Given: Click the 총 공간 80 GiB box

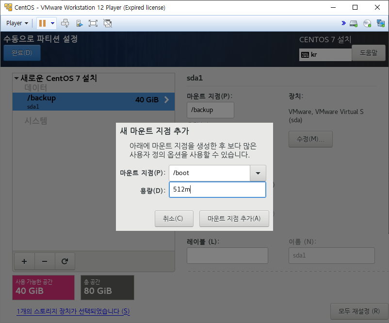Looking at the screenshot, I should (x=107, y=288).
